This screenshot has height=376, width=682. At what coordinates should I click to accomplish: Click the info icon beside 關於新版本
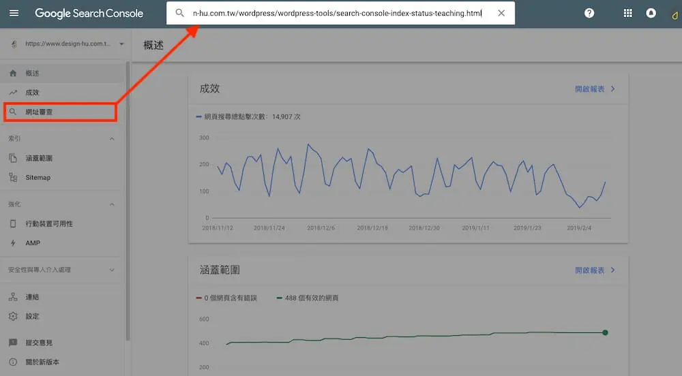13,362
